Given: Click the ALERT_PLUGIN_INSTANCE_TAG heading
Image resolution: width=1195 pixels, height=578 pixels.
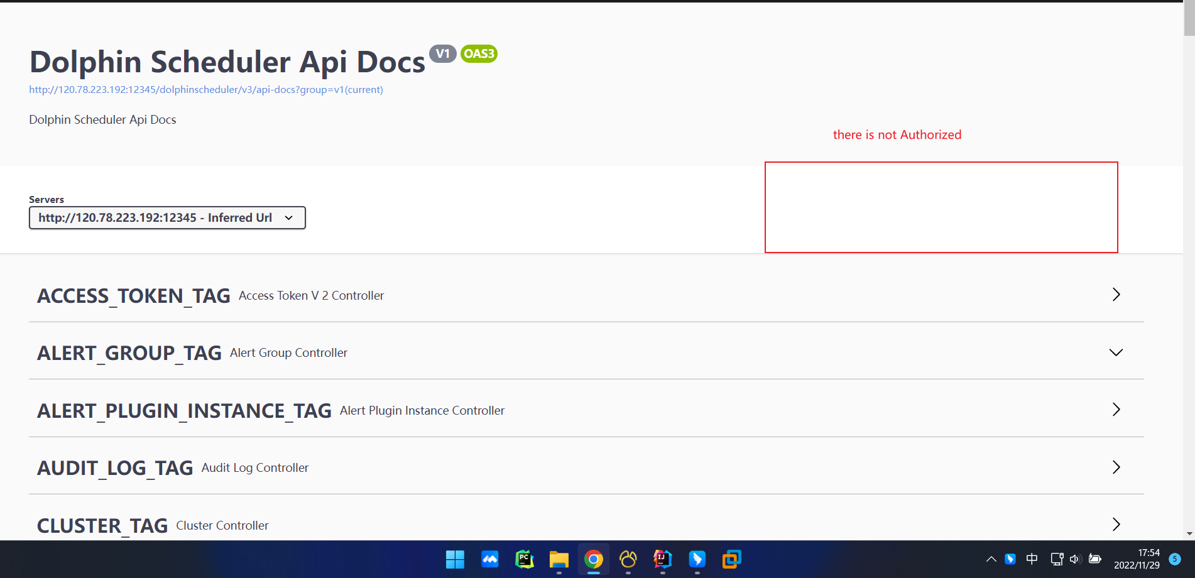Looking at the screenshot, I should 184,411.
